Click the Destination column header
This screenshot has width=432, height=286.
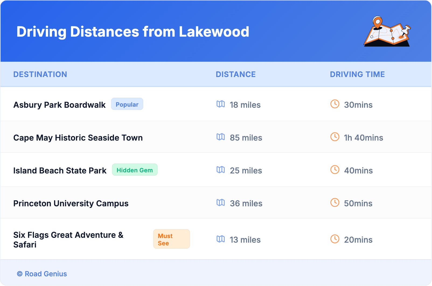pyautogui.click(x=40, y=74)
